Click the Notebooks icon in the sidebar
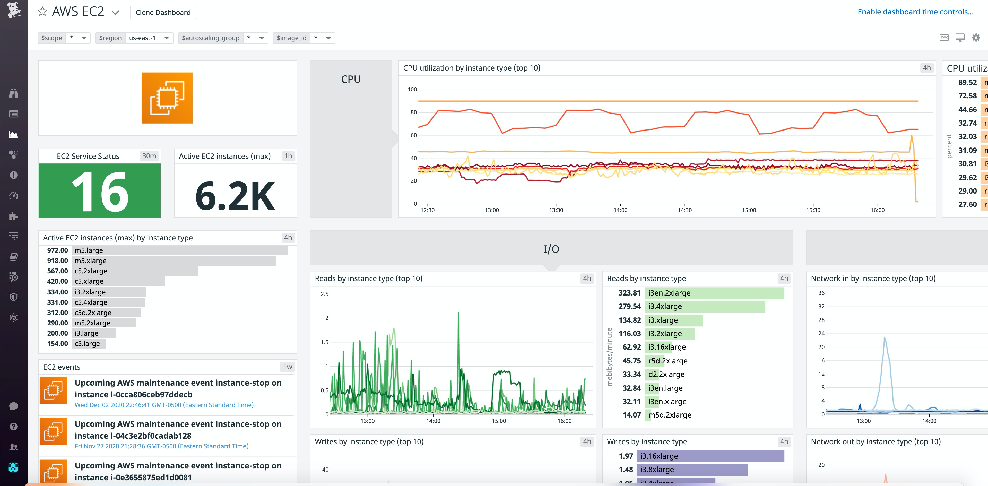The image size is (988, 486). 13,257
